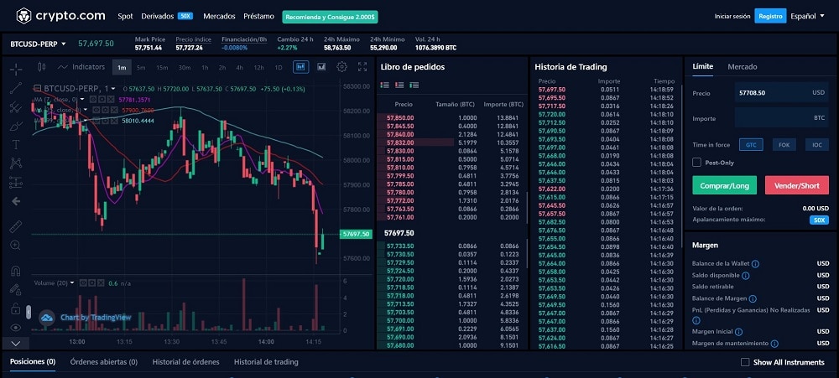
Task: Hide the MA 7 indicator line
Action: coord(92,100)
